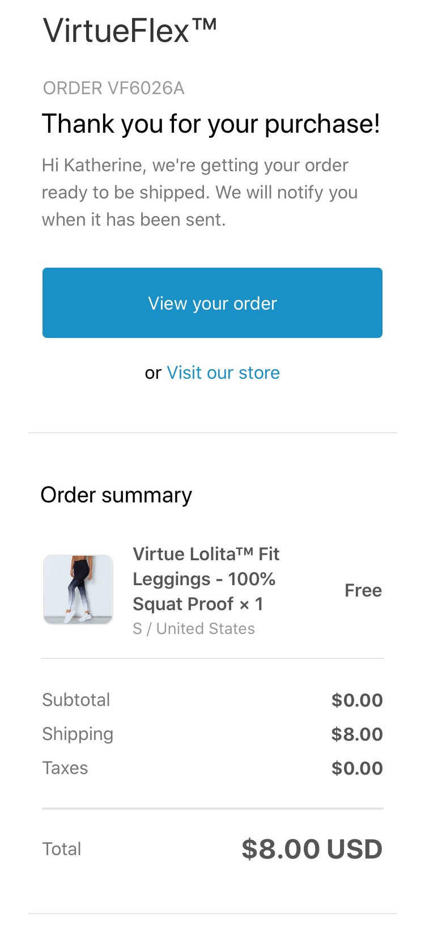Click the $8.00 USD total amount

point(312,849)
